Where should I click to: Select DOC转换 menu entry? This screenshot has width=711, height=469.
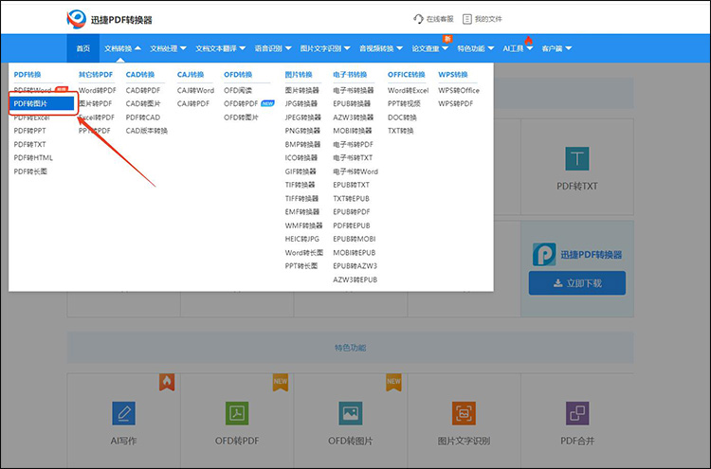[x=402, y=117]
